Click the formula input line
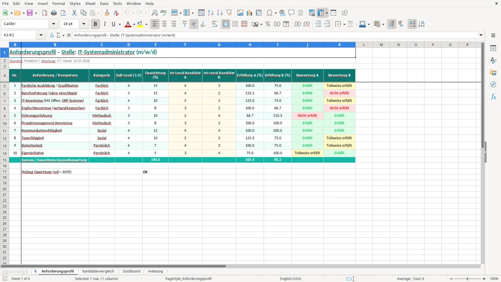The width and height of the screenshot is (501, 282). (x=276, y=36)
